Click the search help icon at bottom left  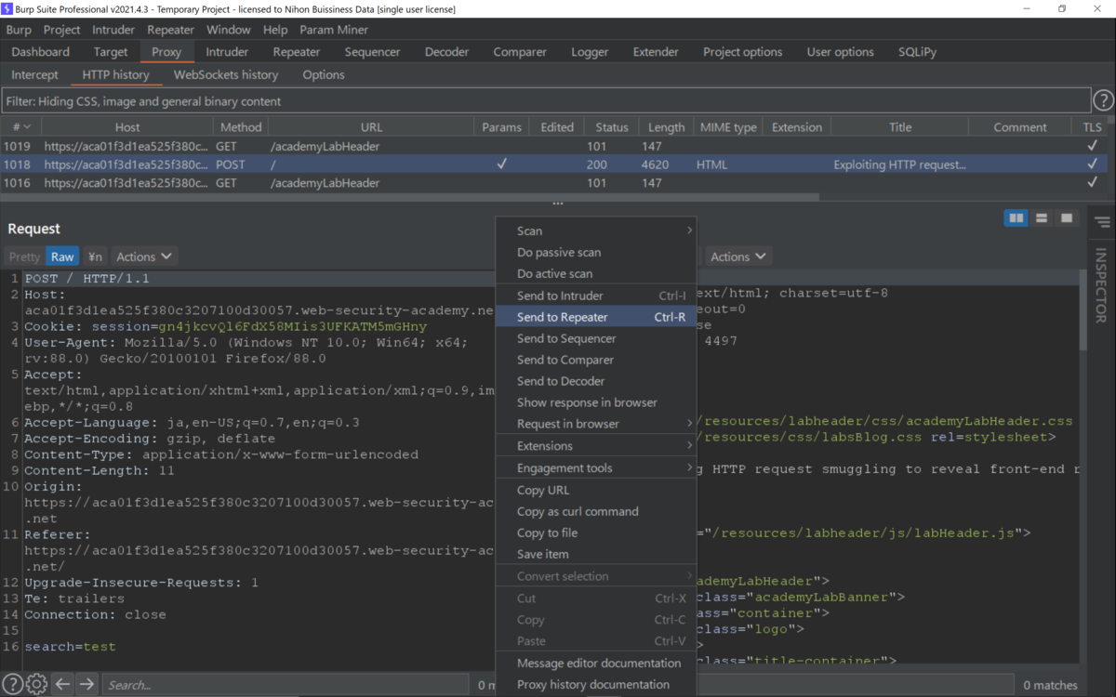[x=12, y=685]
